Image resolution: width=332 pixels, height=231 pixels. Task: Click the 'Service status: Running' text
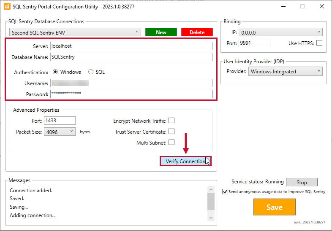pos(258,182)
